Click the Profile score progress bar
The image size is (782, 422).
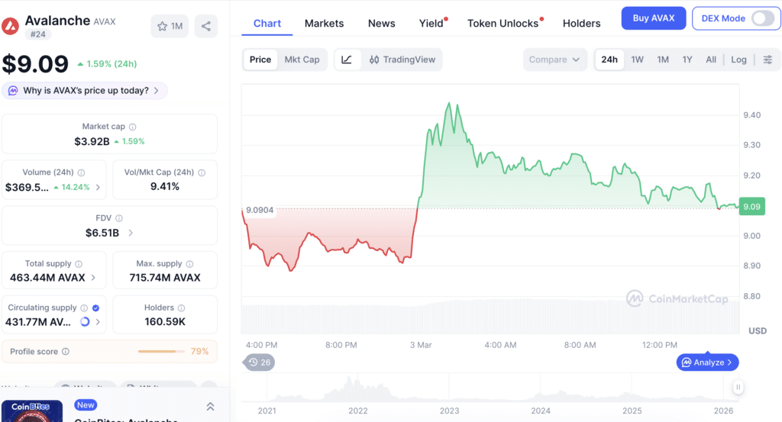coord(160,352)
